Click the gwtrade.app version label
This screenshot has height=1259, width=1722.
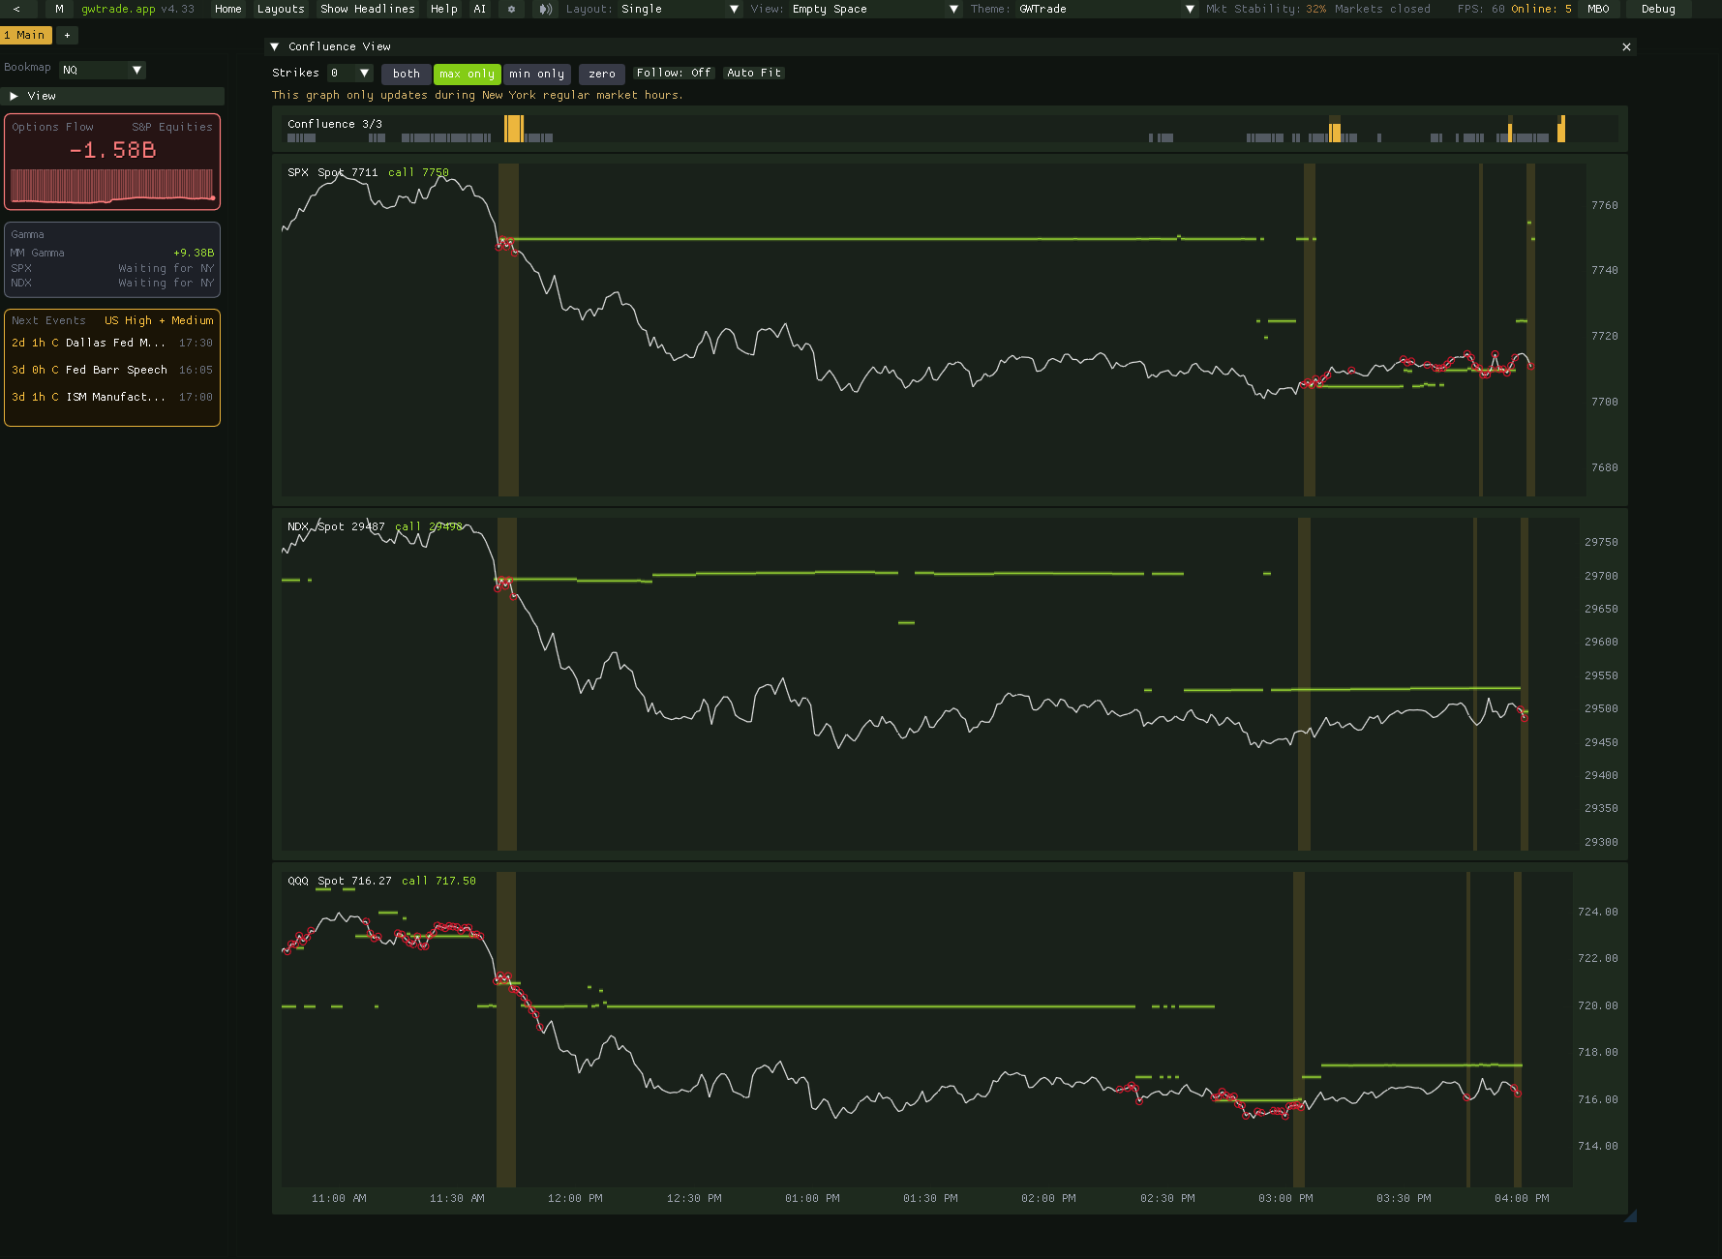[x=137, y=9]
